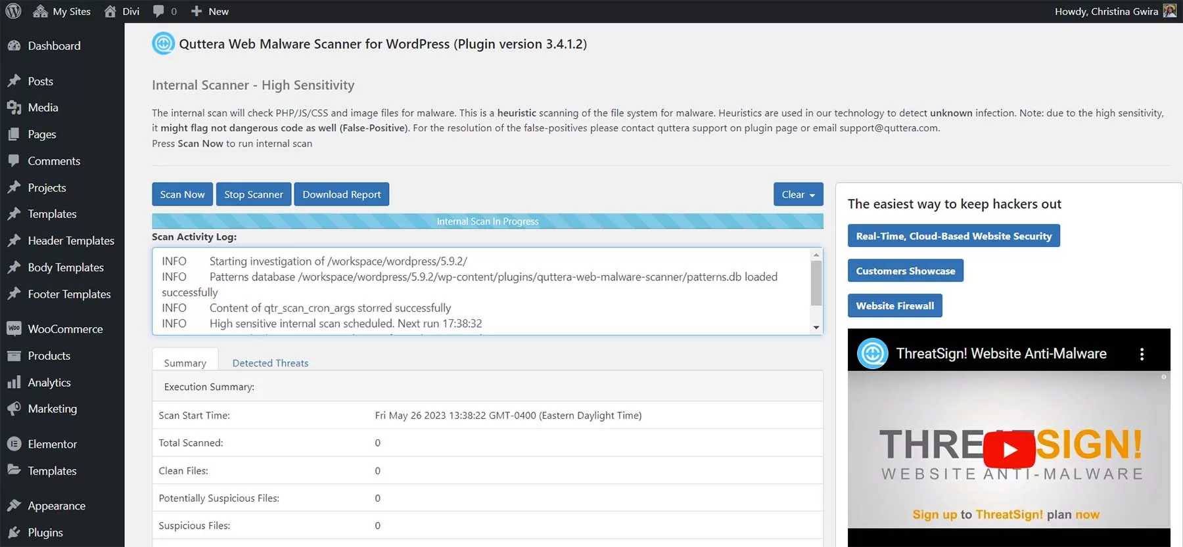Play the ThreatSign YouTube video
1183x547 pixels.
click(x=1009, y=450)
